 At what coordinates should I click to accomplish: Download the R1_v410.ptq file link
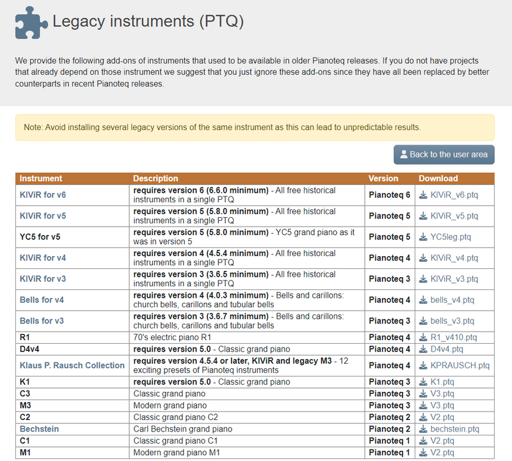454,337
